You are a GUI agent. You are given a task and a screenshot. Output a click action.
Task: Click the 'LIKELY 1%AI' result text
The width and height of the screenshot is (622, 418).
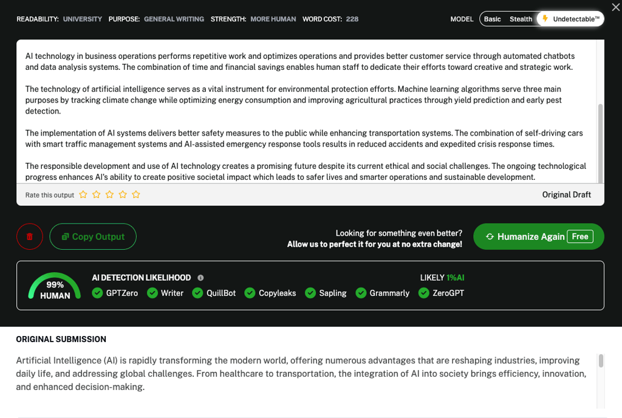click(x=442, y=278)
